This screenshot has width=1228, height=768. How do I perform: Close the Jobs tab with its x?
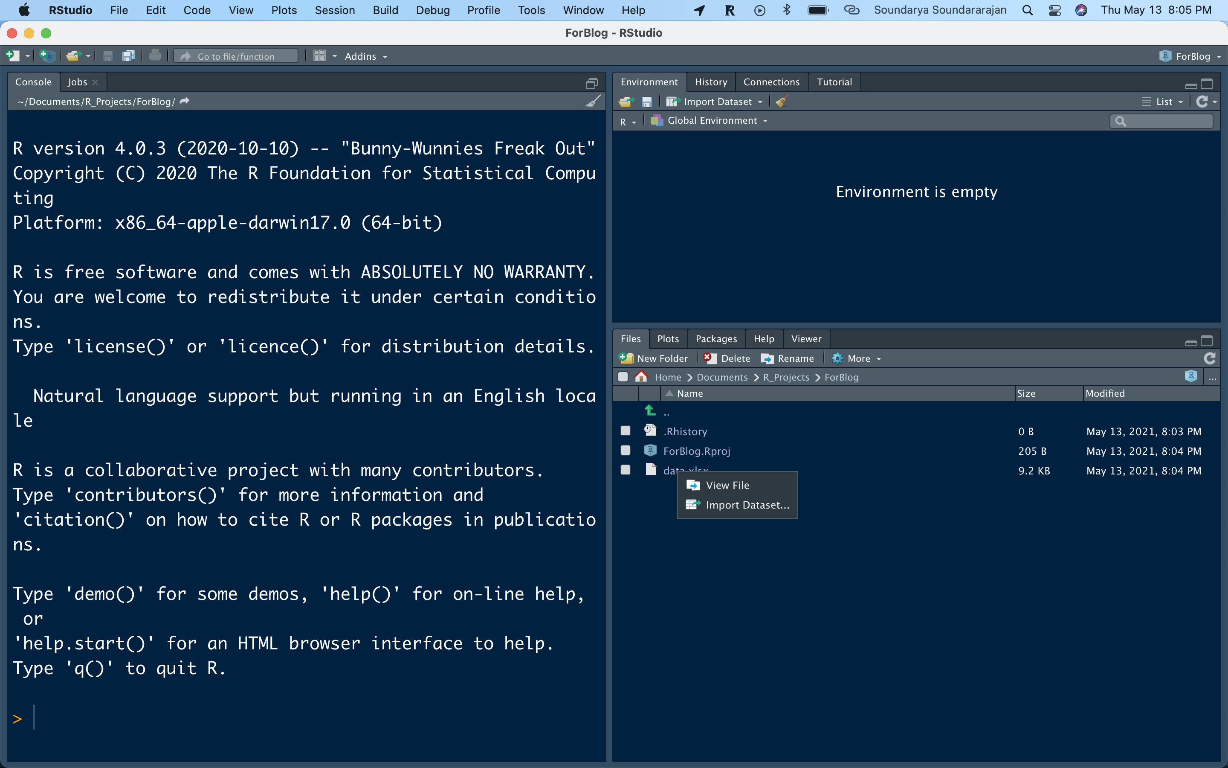click(95, 82)
